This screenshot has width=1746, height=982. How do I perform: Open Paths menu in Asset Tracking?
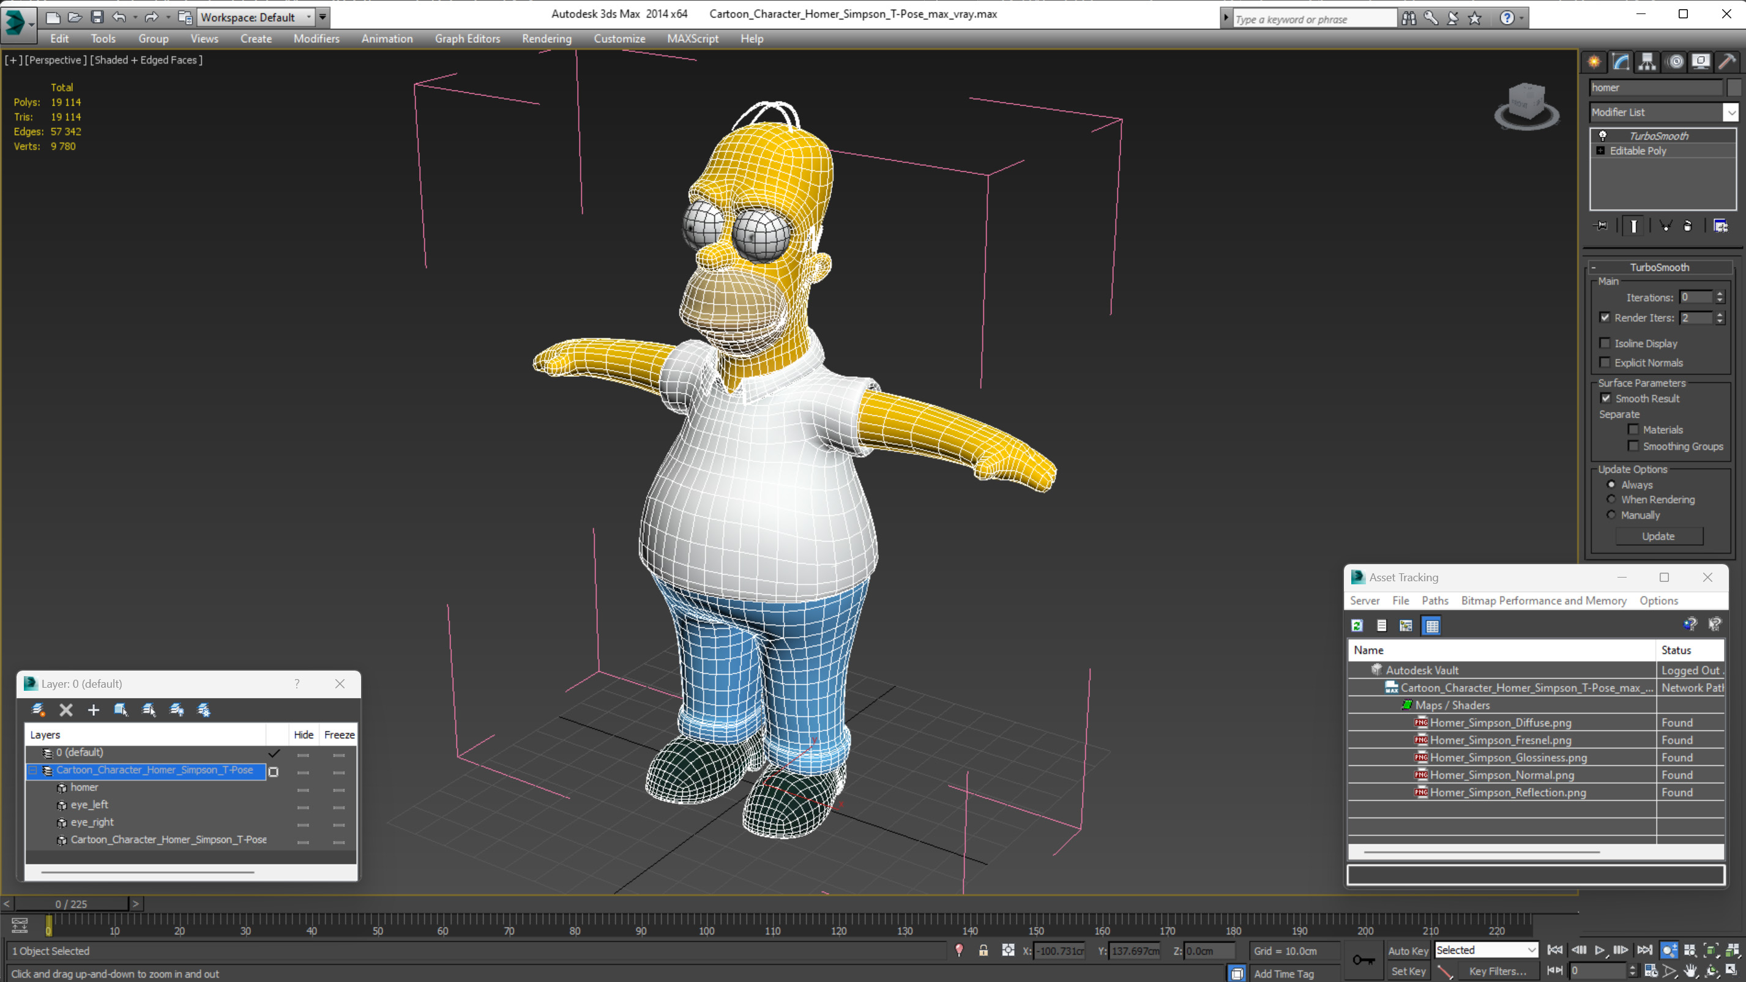(x=1434, y=600)
